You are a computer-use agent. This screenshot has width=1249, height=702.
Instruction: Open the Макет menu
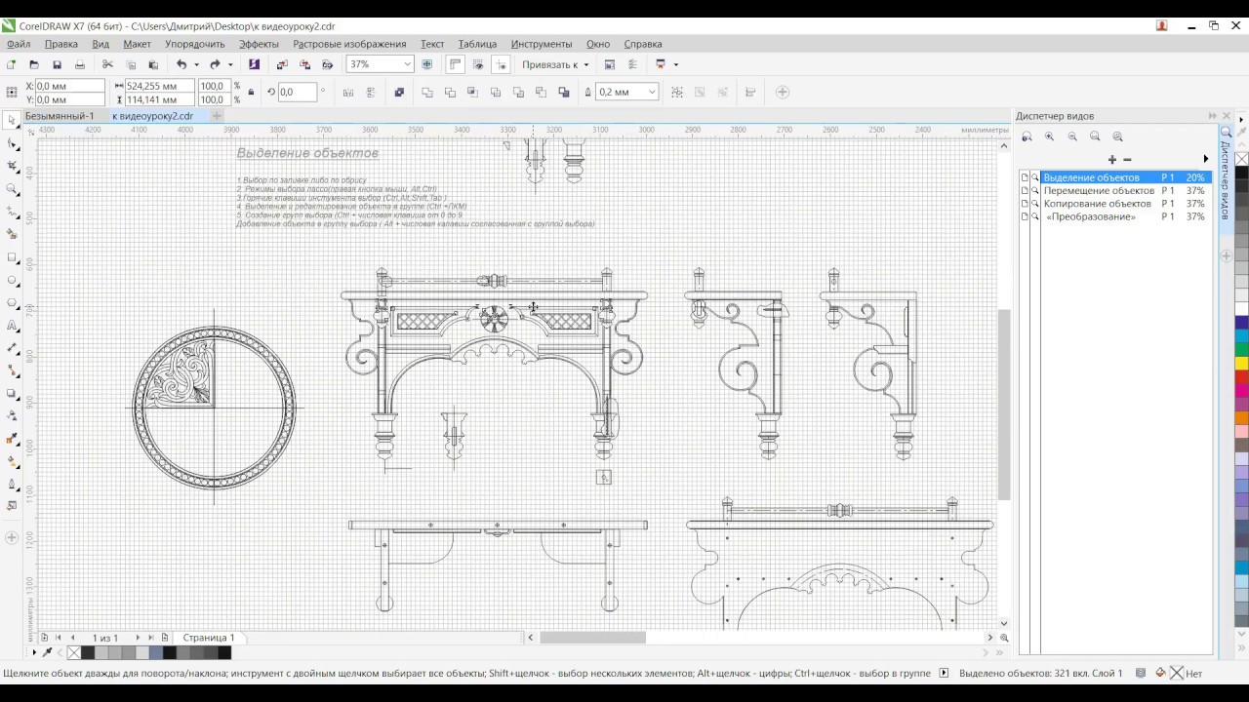coord(137,44)
